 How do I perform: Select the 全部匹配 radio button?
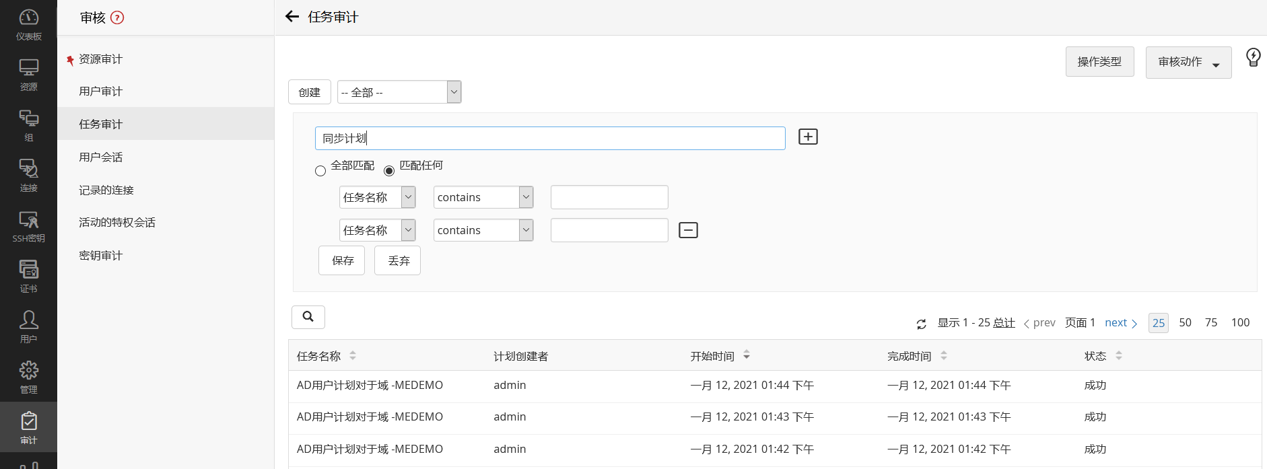point(320,171)
